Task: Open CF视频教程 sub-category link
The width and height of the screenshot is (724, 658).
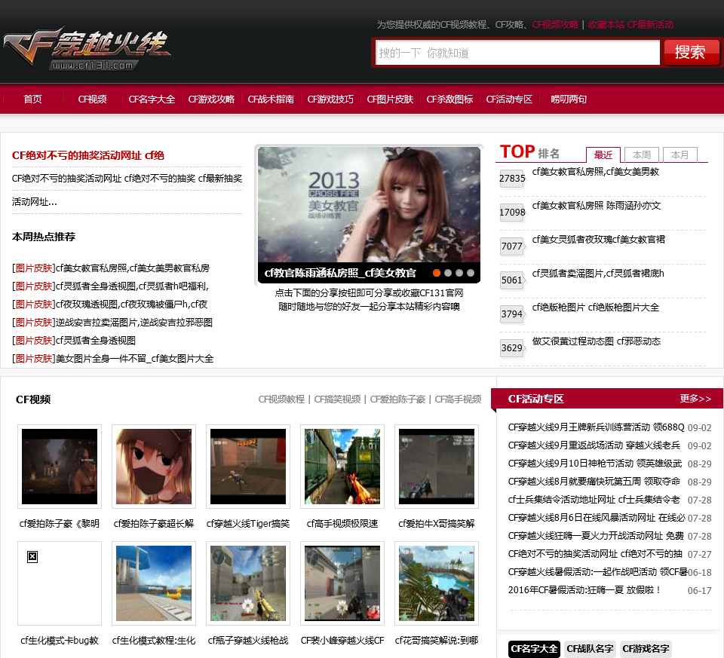Action: [x=281, y=399]
